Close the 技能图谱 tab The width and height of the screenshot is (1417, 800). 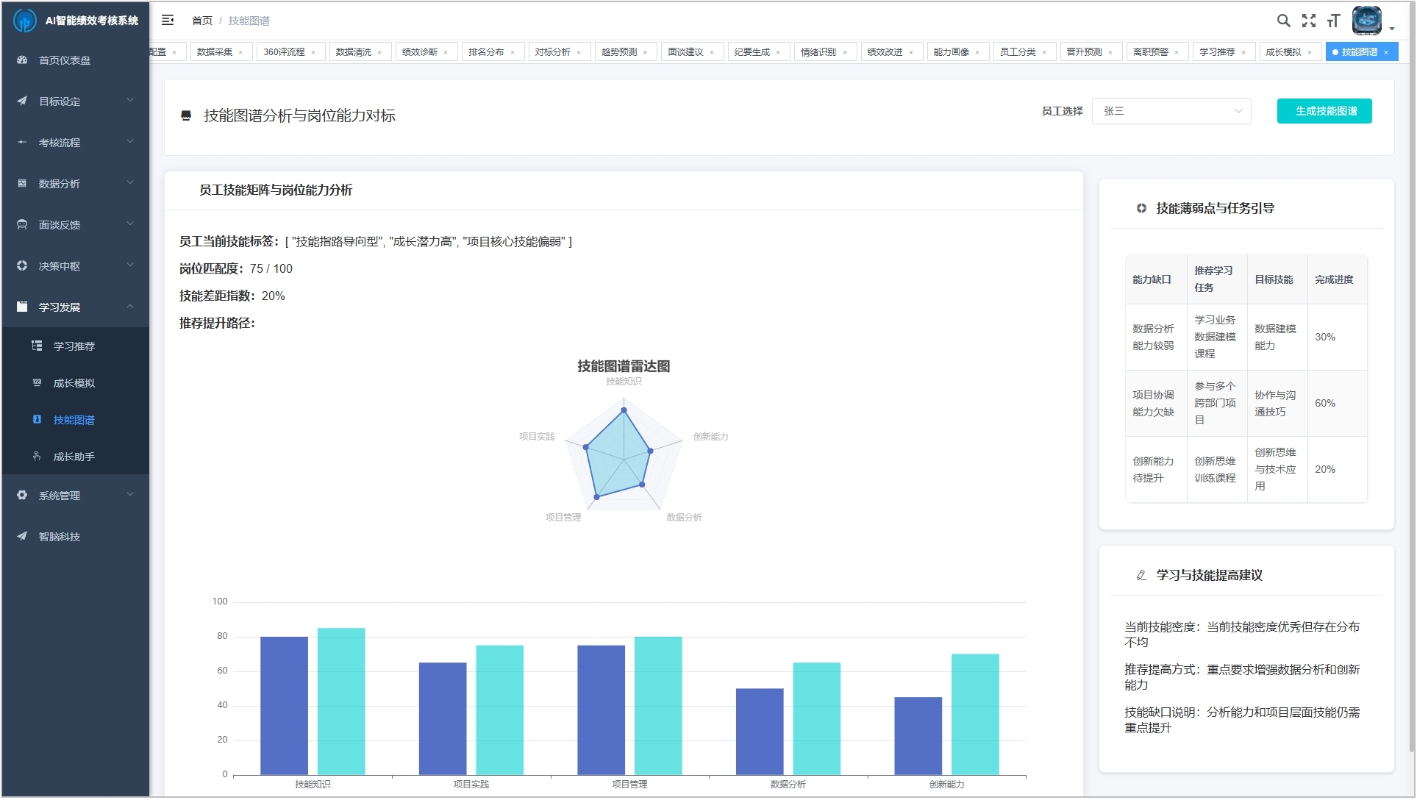tap(1386, 52)
